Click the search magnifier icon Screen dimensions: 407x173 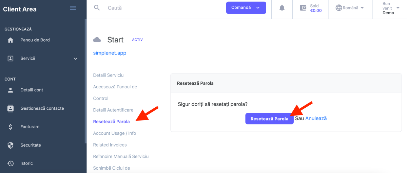point(97,8)
